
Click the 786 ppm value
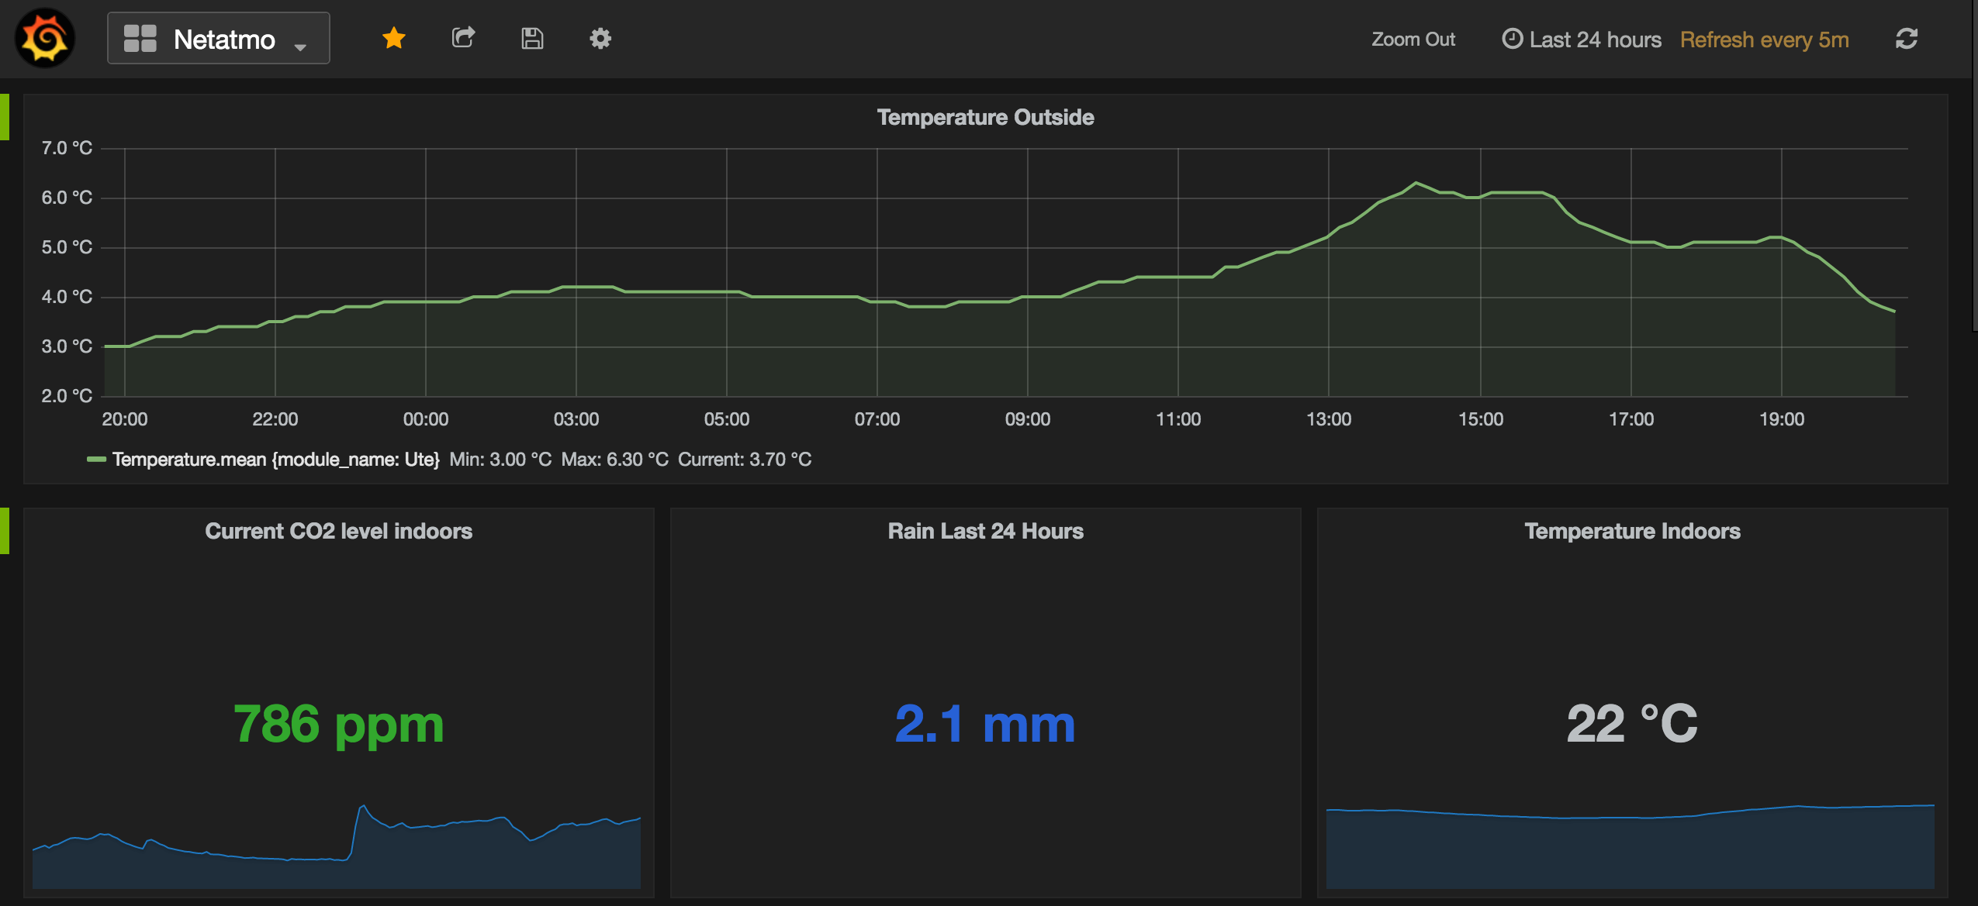tap(338, 724)
